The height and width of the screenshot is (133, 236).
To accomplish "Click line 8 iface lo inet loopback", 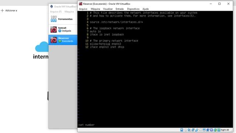I will tap(107, 34).
